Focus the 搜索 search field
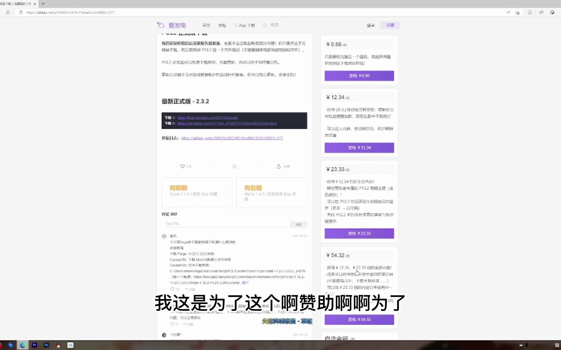The width and height of the screenshot is (561, 350). 276,25
